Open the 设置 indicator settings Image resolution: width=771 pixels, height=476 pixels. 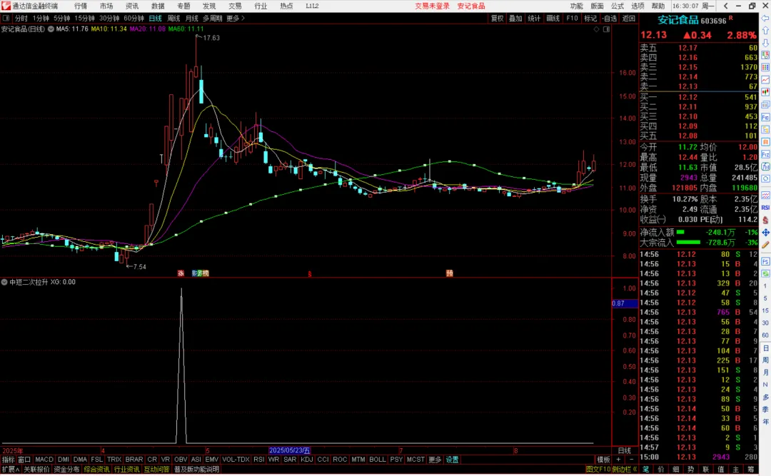pos(452,460)
